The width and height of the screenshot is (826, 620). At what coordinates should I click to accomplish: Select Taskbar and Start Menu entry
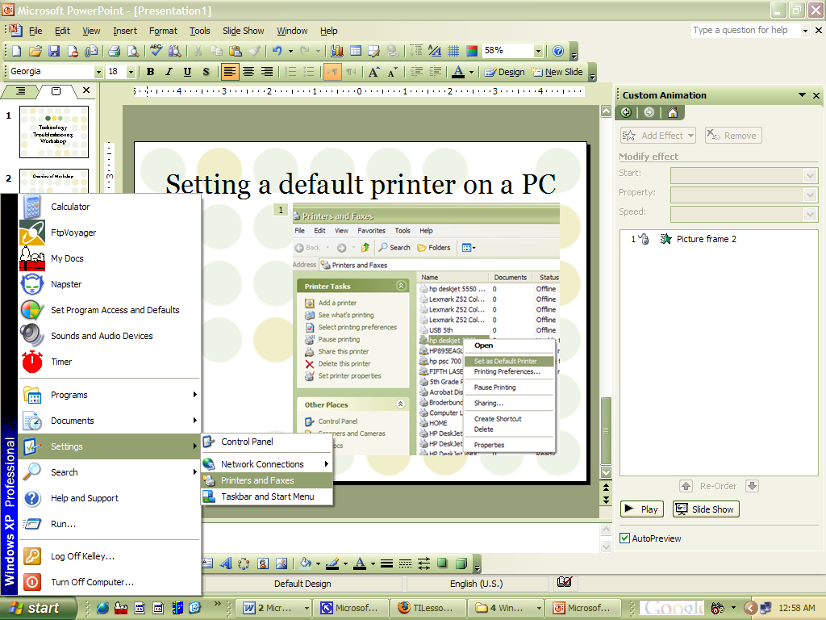tap(267, 496)
